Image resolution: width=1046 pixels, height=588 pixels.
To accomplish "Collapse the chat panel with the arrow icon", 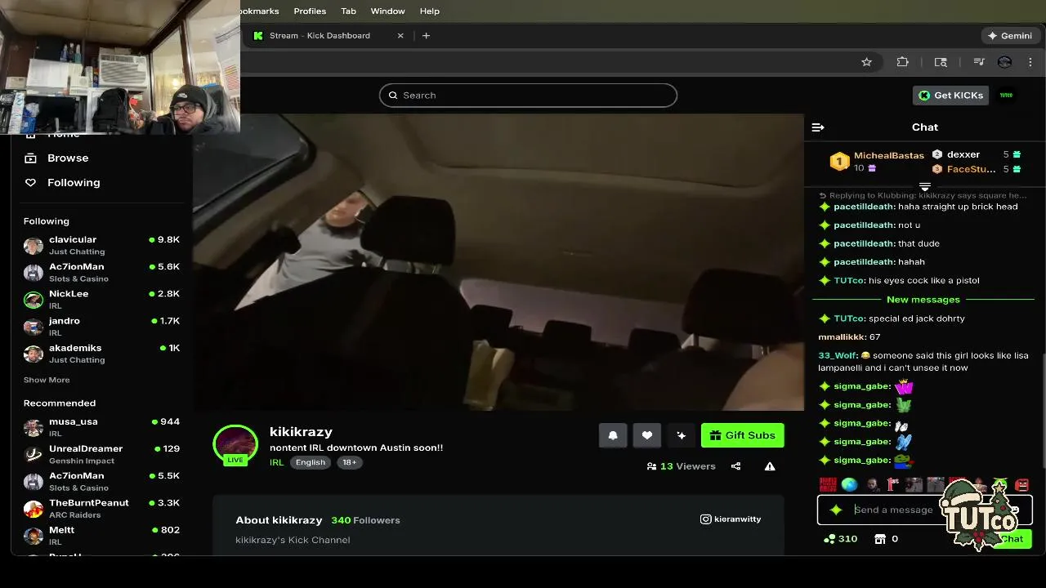I will [818, 127].
